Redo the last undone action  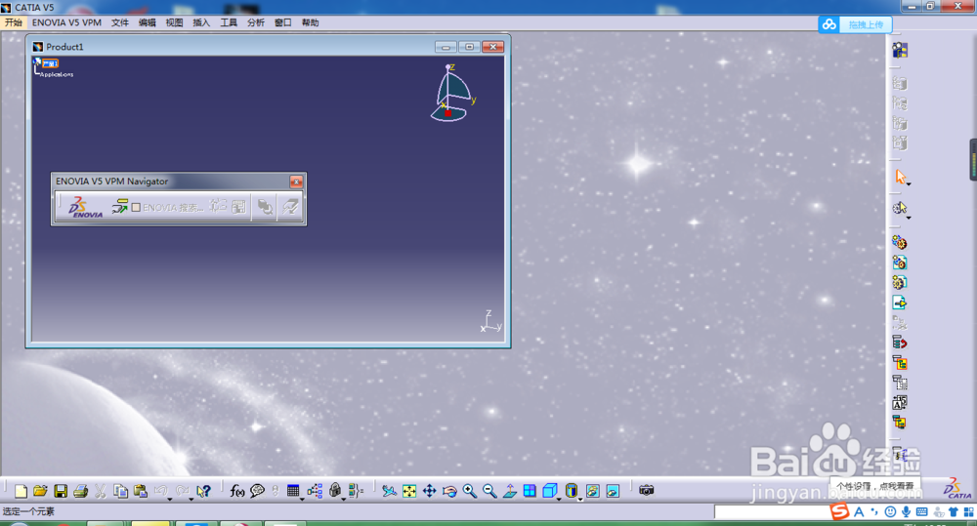tap(182, 491)
